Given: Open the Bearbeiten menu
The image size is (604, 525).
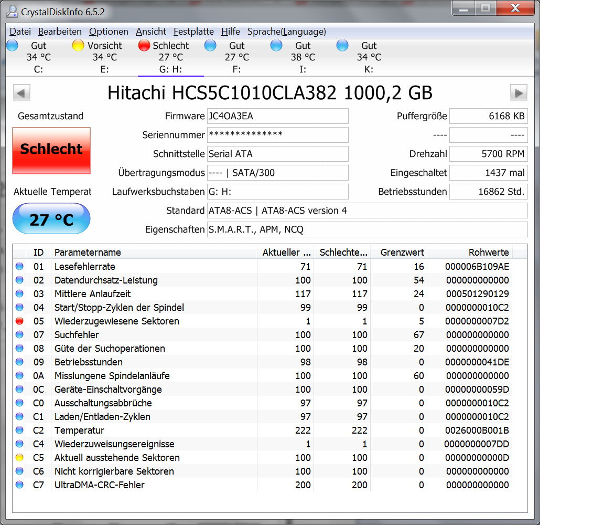Looking at the screenshot, I should [x=60, y=31].
